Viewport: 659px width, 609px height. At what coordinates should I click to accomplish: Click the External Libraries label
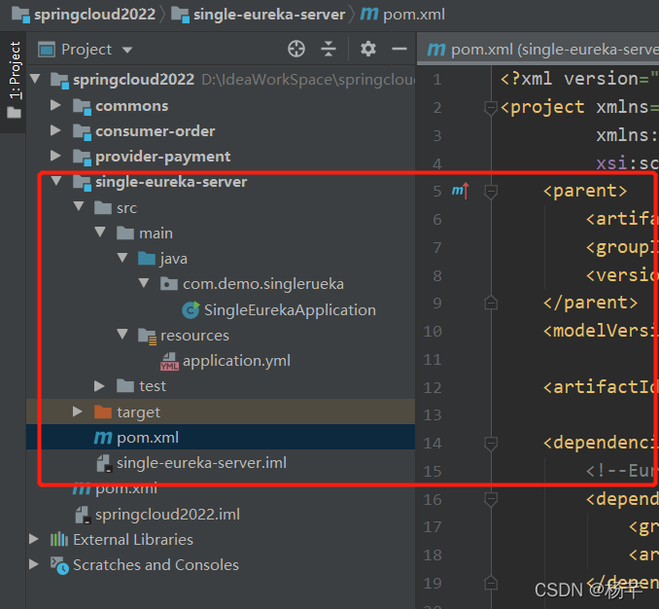[x=133, y=540]
